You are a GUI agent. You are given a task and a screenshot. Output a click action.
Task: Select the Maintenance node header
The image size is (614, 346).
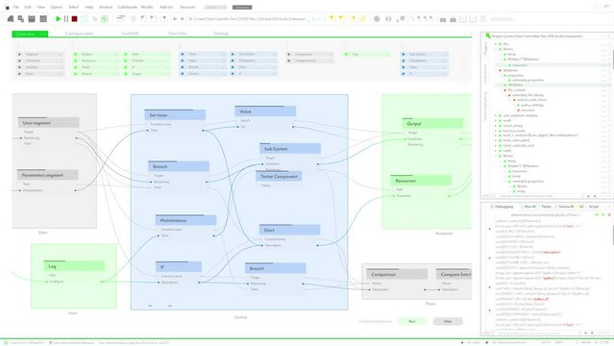[185, 221]
